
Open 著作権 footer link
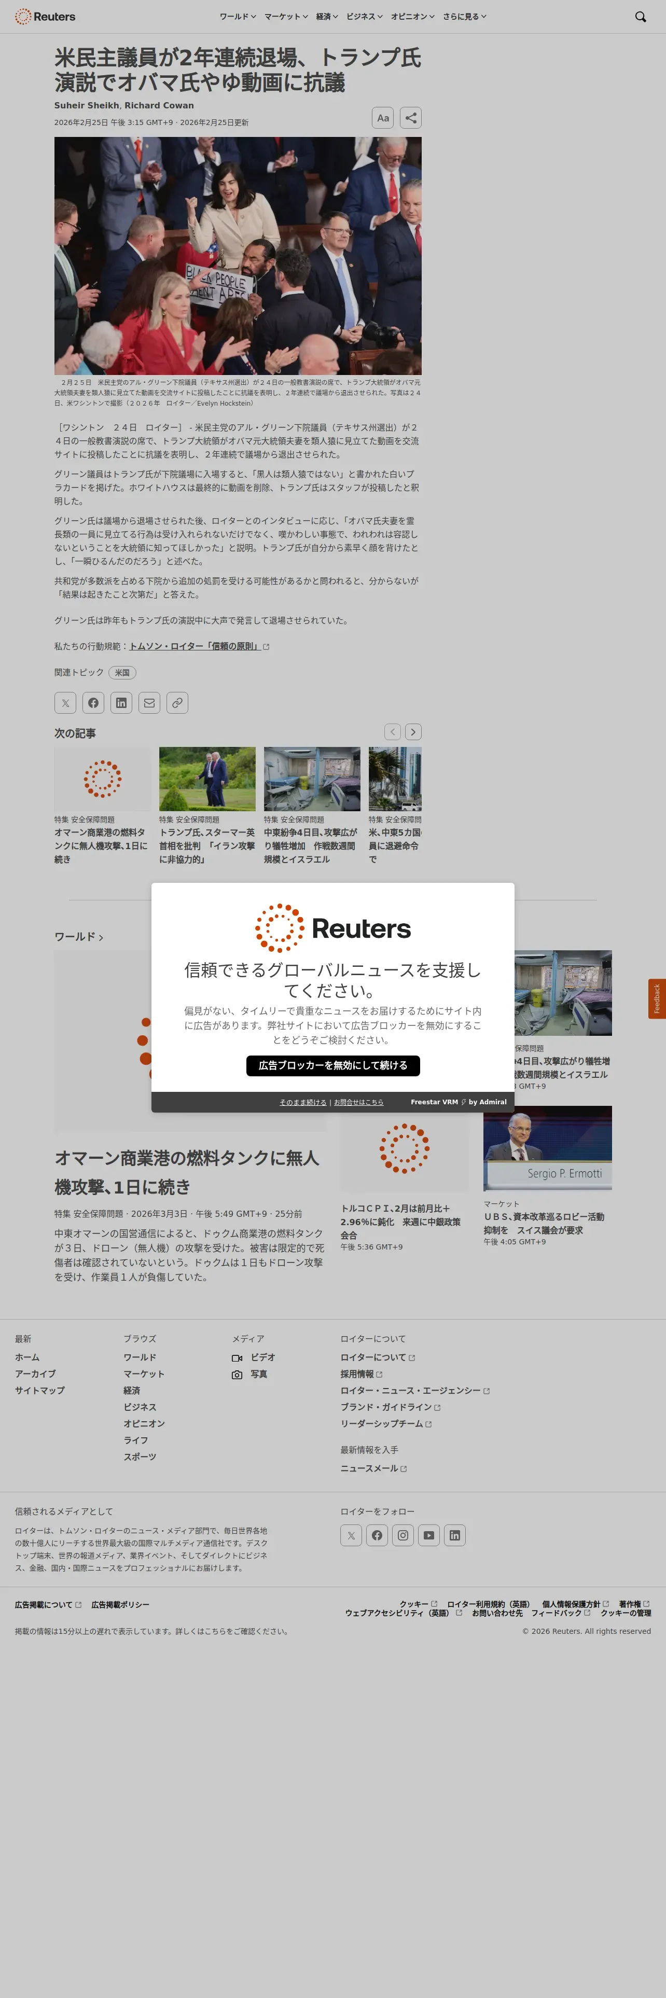pos(634,1604)
